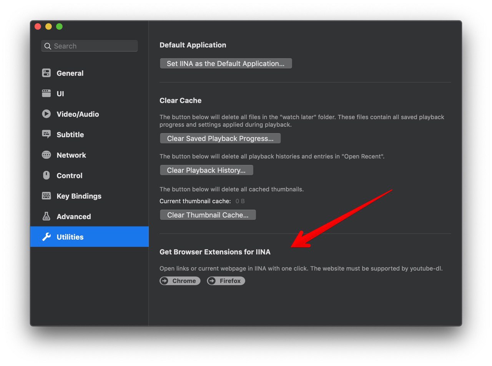
Task: Minimize the window with yellow button
Action: point(48,27)
